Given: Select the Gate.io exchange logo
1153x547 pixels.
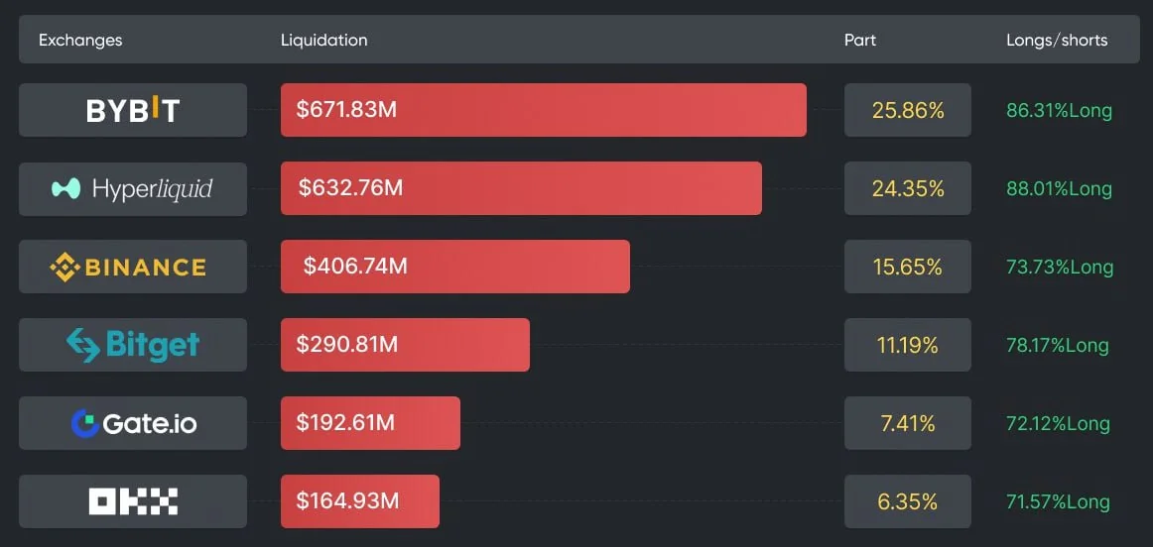Looking at the screenshot, I should pyautogui.click(x=133, y=423).
